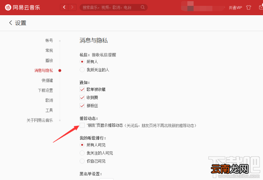Open the blurred user profile area

click(x=203, y=6)
